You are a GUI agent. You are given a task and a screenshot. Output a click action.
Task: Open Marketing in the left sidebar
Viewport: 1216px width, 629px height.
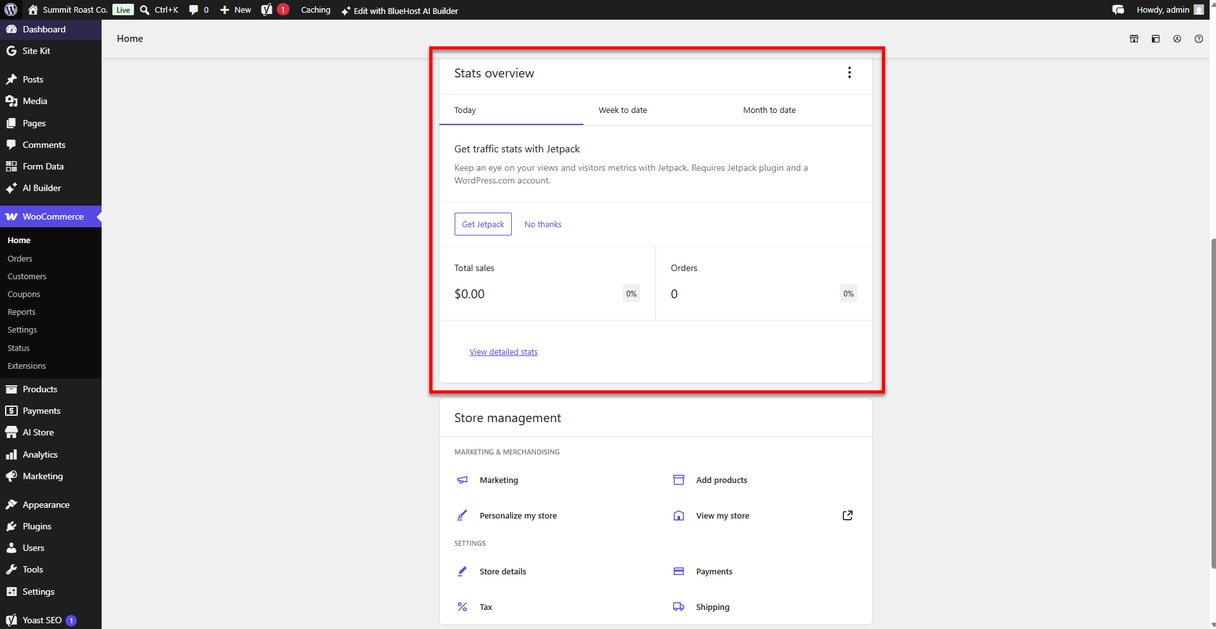point(51,476)
